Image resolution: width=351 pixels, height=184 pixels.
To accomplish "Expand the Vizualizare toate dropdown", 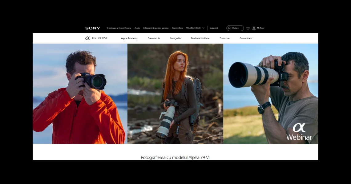I will tap(195, 28).
